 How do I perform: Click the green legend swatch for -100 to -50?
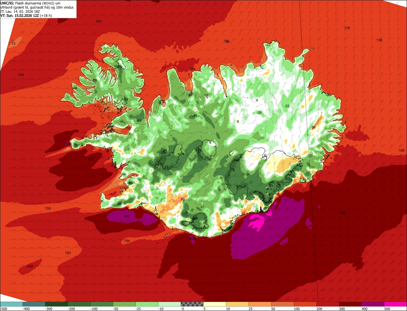[x=102, y=304]
